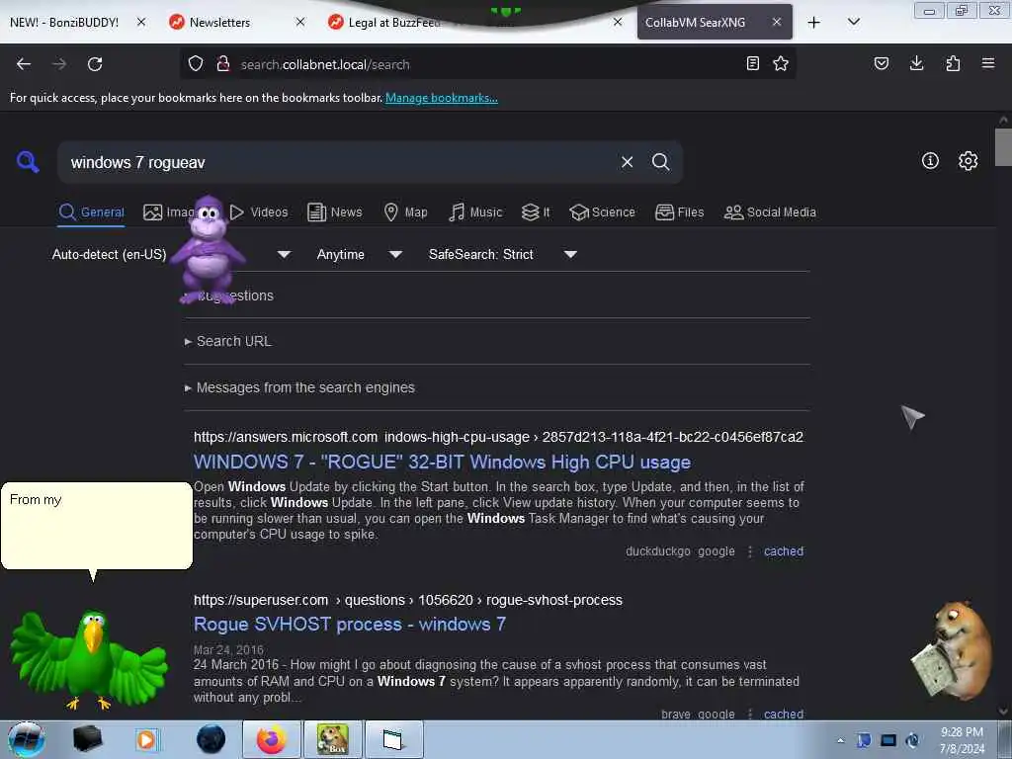The height and width of the screenshot is (759, 1012).
Task: Open the SearXNG about info icon
Action: [930, 161]
